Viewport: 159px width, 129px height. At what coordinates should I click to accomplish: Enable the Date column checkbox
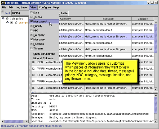[32, 12]
